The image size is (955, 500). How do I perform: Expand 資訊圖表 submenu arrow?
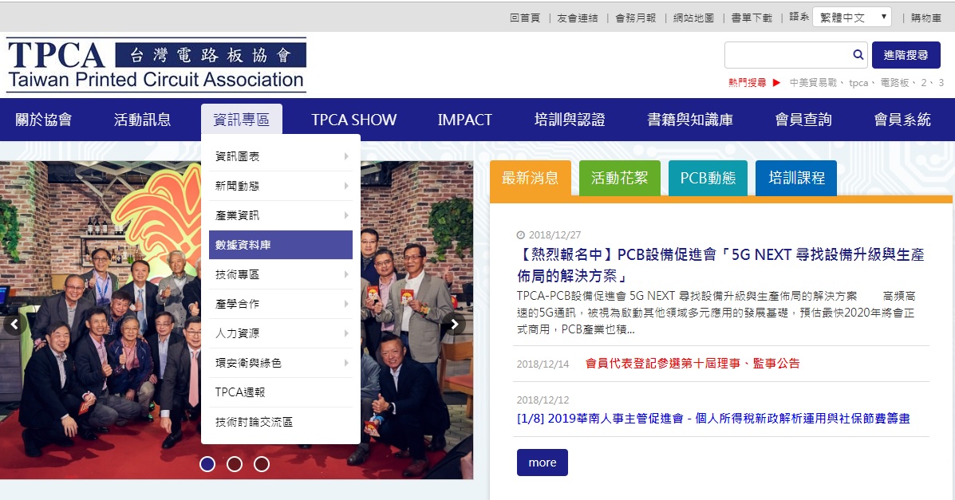[346, 156]
